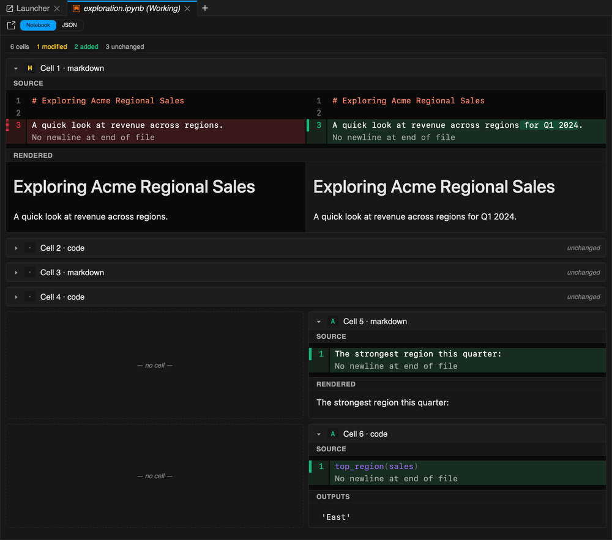Click the '3 unchanged' summary label
This screenshot has width=612, height=540.
[125, 47]
